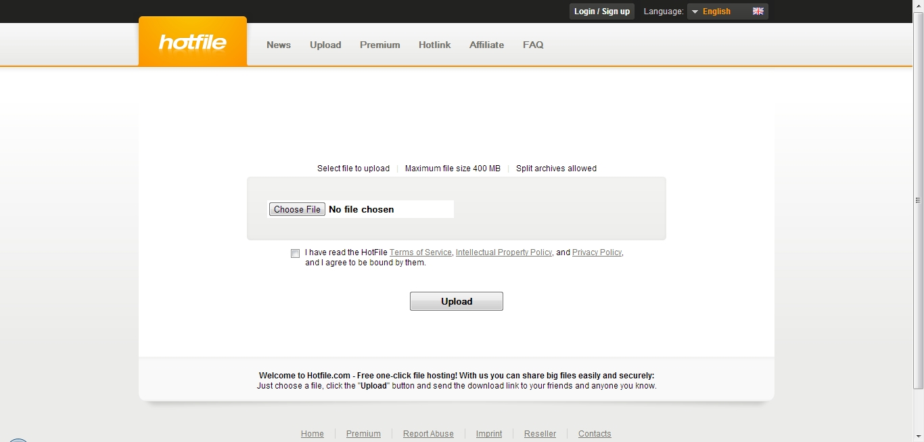The width and height of the screenshot is (924, 442).
Task: Click the 'Language:' label
Action: [x=664, y=12]
